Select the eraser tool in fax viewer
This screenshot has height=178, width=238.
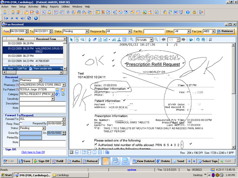[x=95, y=40]
